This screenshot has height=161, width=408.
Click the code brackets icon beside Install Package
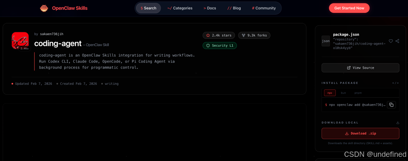[x=396, y=83]
